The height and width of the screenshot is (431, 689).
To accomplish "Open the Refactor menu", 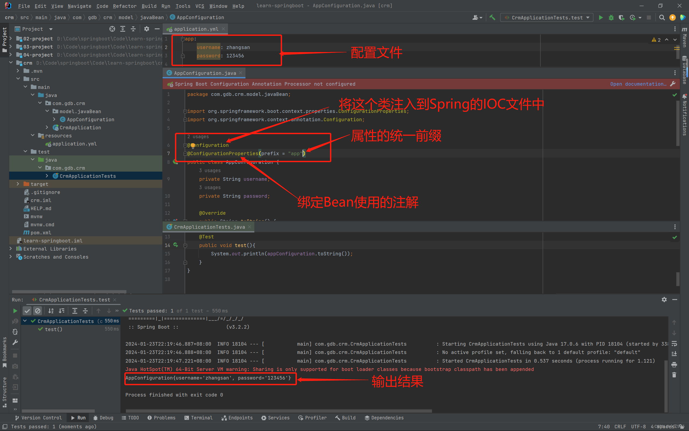I will pyautogui.click(x=125, y=6).
